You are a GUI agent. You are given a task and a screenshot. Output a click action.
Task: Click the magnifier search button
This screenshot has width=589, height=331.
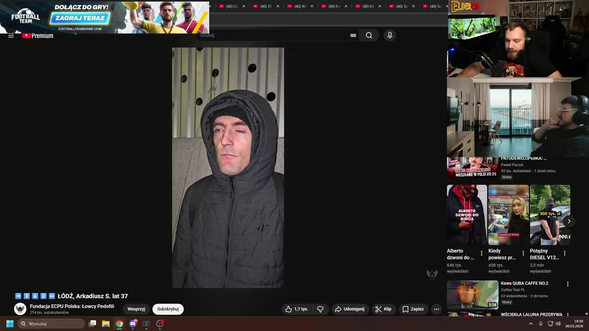tap(369, 35)
